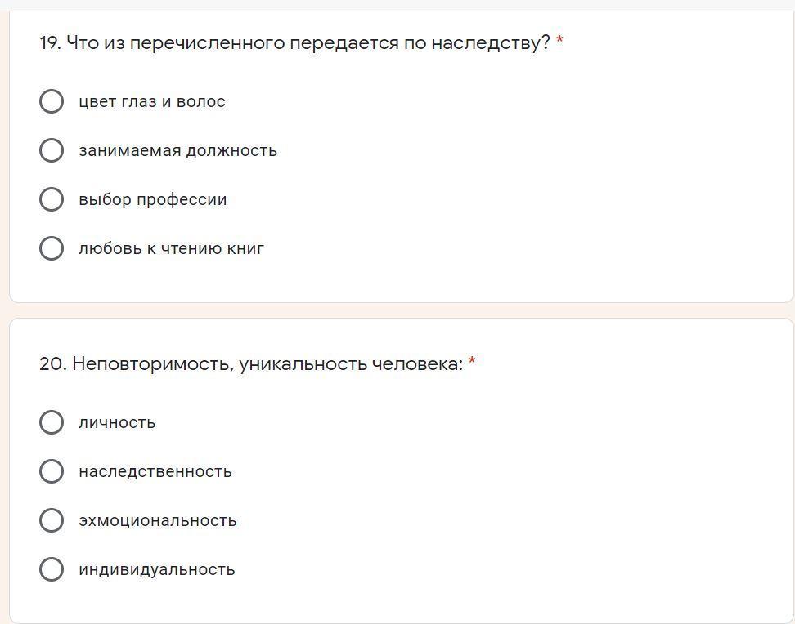Choose the 'занимаемая должность' radio button
The image size is (795, 624).
pyautogui.click(x=51, y=150)
